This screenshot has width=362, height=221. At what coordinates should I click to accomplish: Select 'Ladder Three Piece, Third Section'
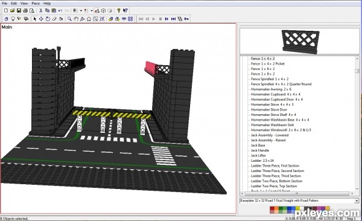[276, 176]
